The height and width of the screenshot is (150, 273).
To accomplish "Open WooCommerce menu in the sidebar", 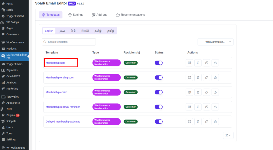I will [15, 43].
